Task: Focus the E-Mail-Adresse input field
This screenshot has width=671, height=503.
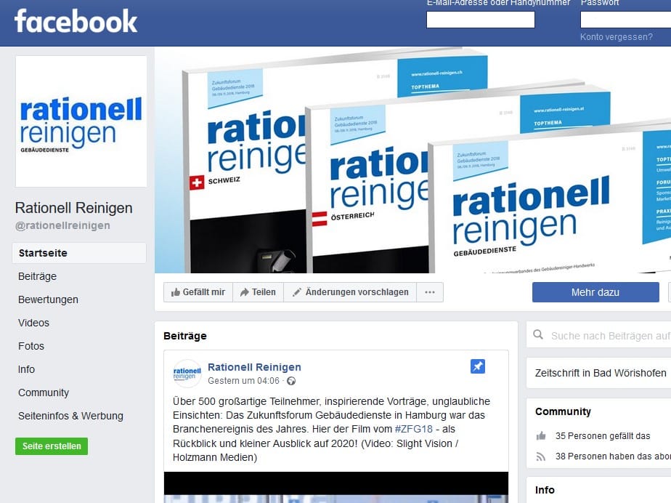Action: (480, 20)
